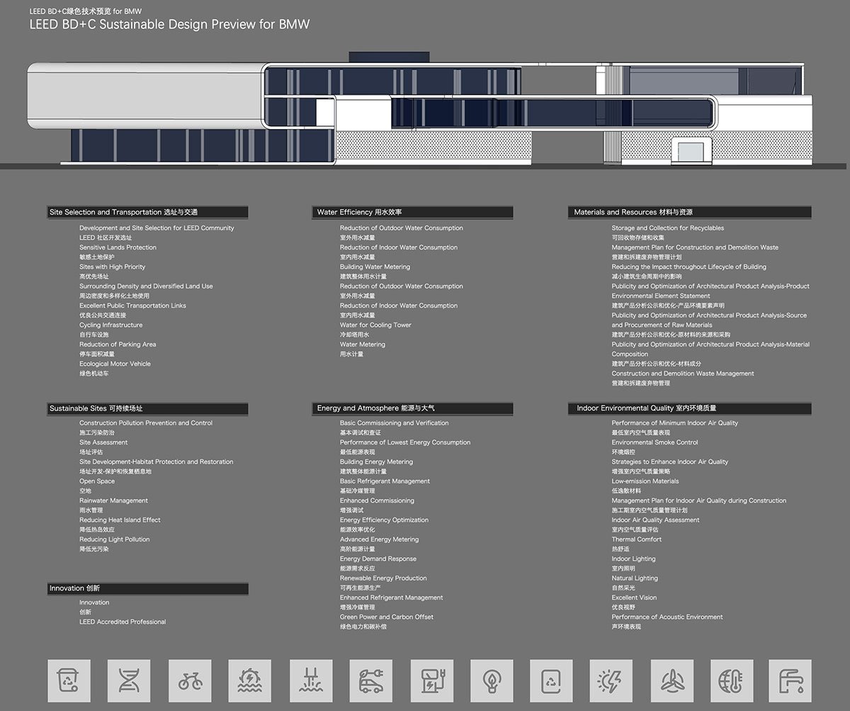
Task: Click 'Cycling Infrastructure'
Action: 110,325
